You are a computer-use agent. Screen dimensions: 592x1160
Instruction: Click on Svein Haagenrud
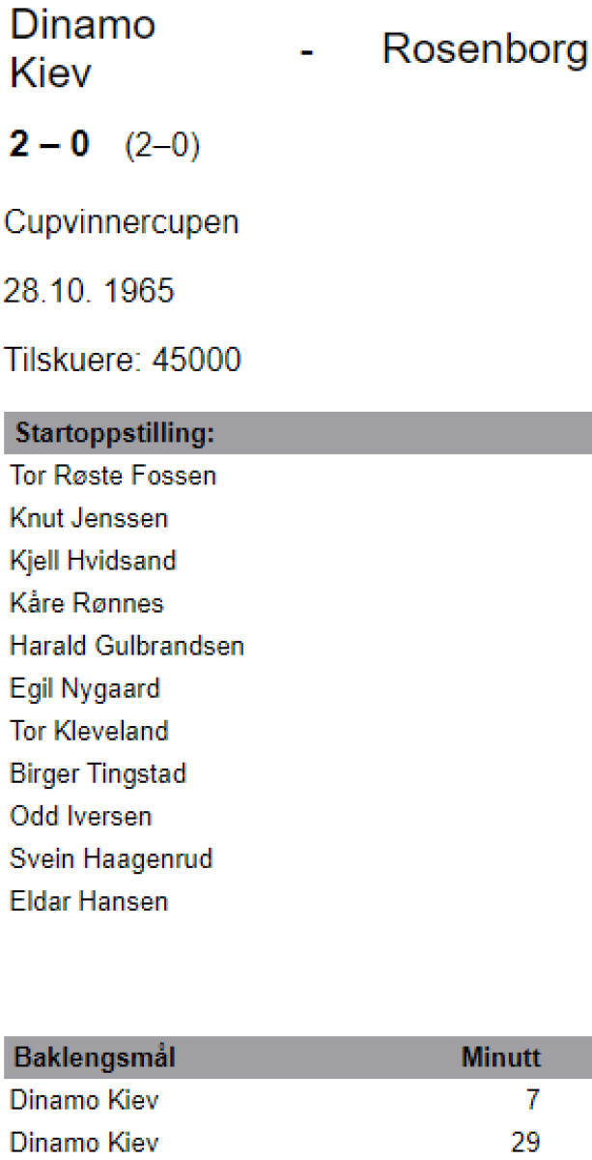(111, 859)
